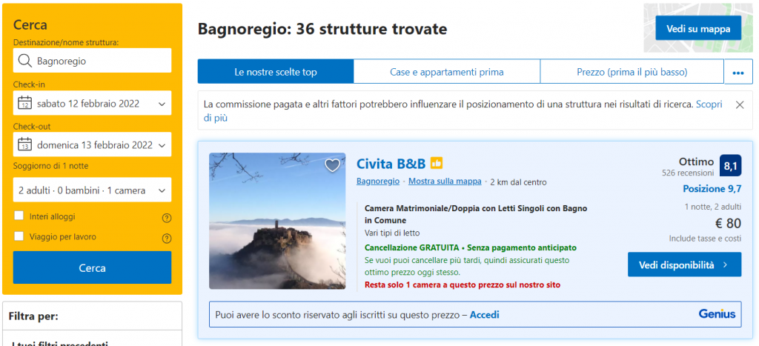
Task: Switch to Prezzo (prima il più basso) tab
Action: (x=632, y=72)
